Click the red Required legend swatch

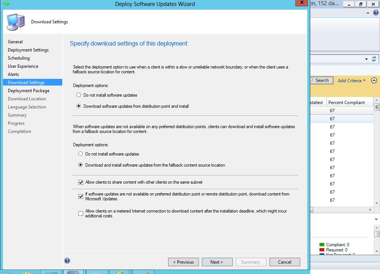pos(322,250)
